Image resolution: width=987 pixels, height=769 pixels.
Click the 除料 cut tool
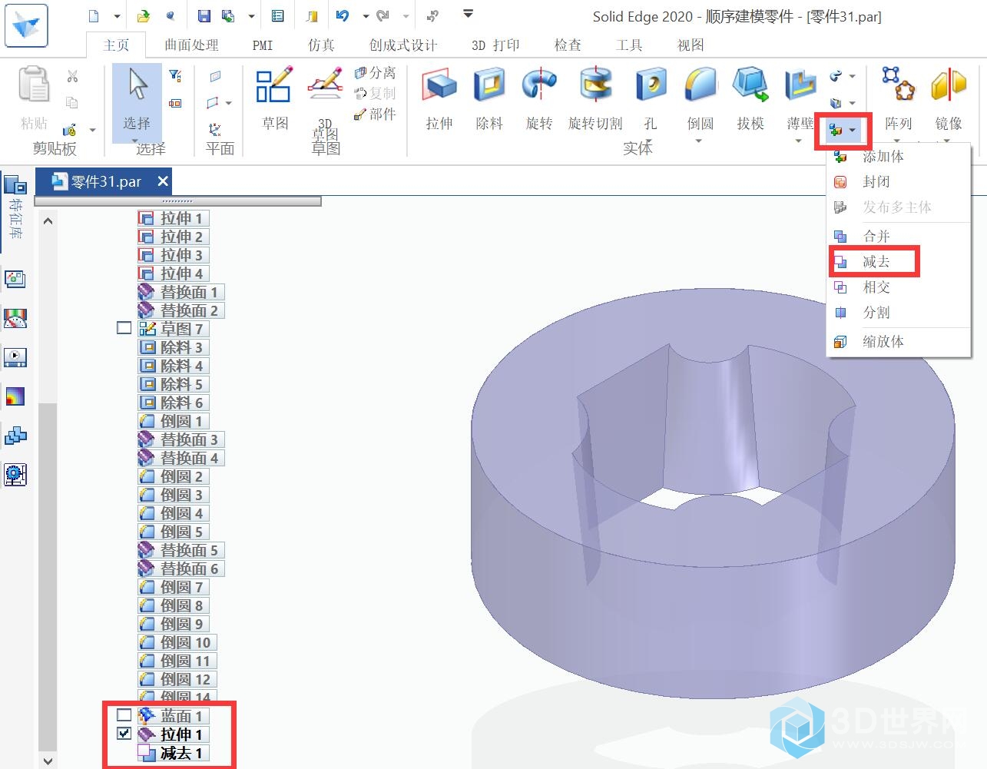pos(489,98)
